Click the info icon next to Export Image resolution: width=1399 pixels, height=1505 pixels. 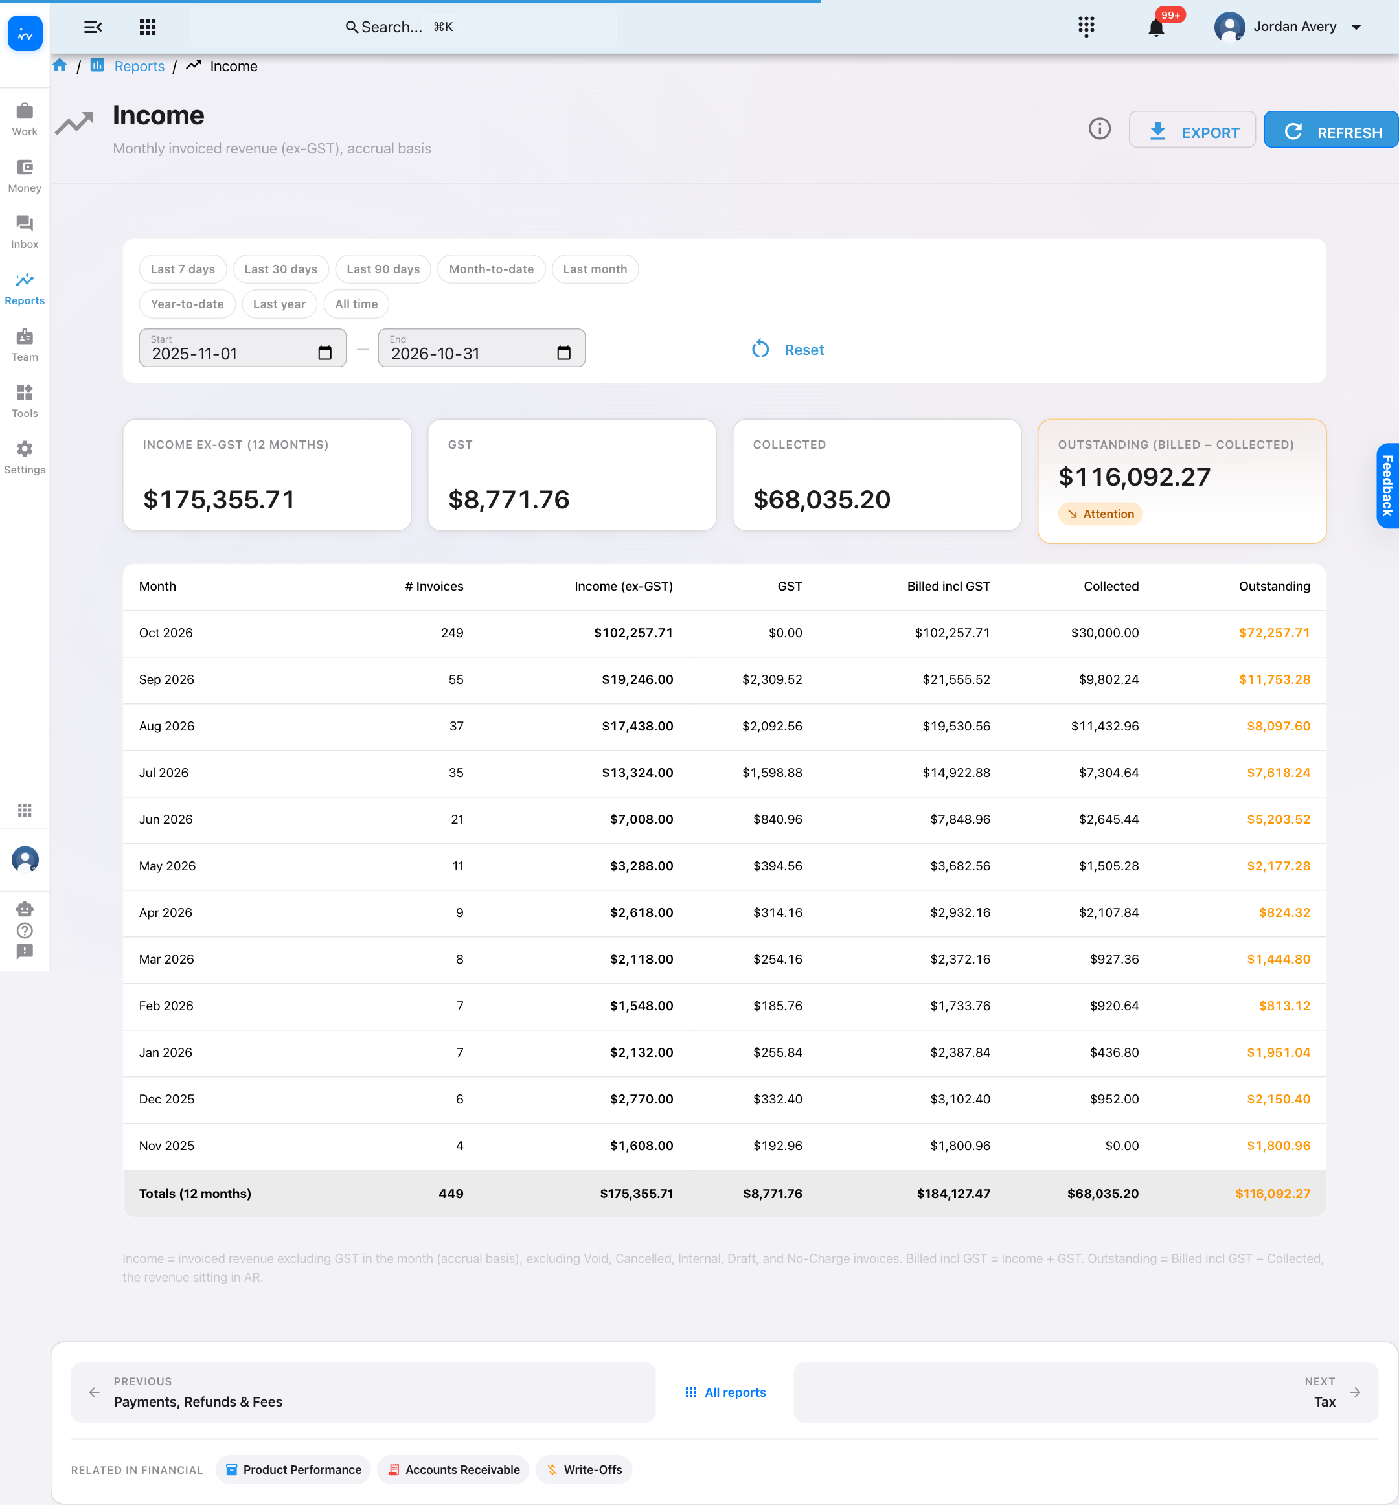(1099, 129)
